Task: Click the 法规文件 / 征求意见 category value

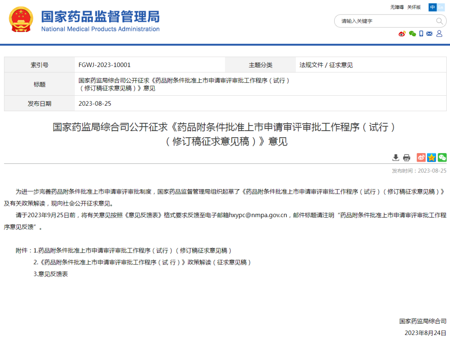Action: point(326,65)
